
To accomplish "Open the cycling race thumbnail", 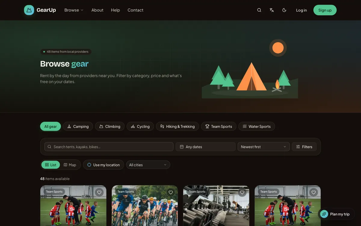I will coord(145,206).
